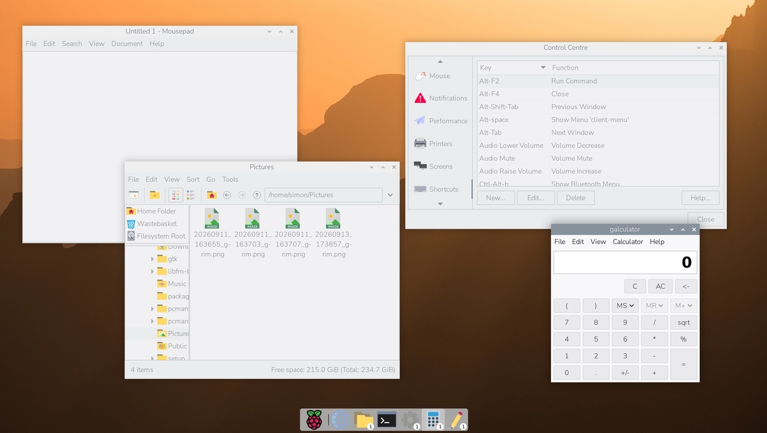Viewport: 767px width, 433px height.
Task: Open Wastebasket in the places list
Action: [x=157, y=224]
